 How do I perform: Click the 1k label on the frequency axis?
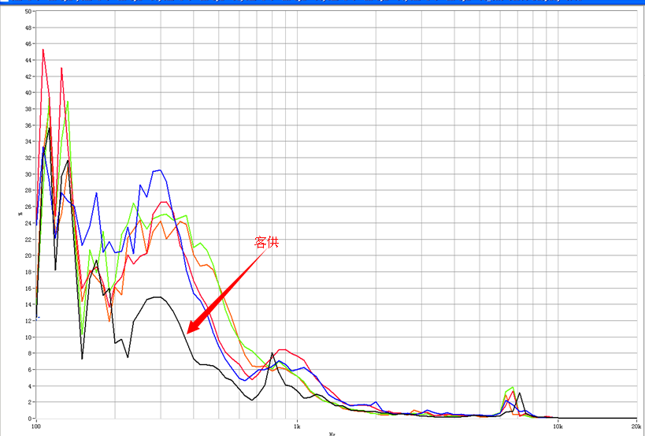click(297, 426)
